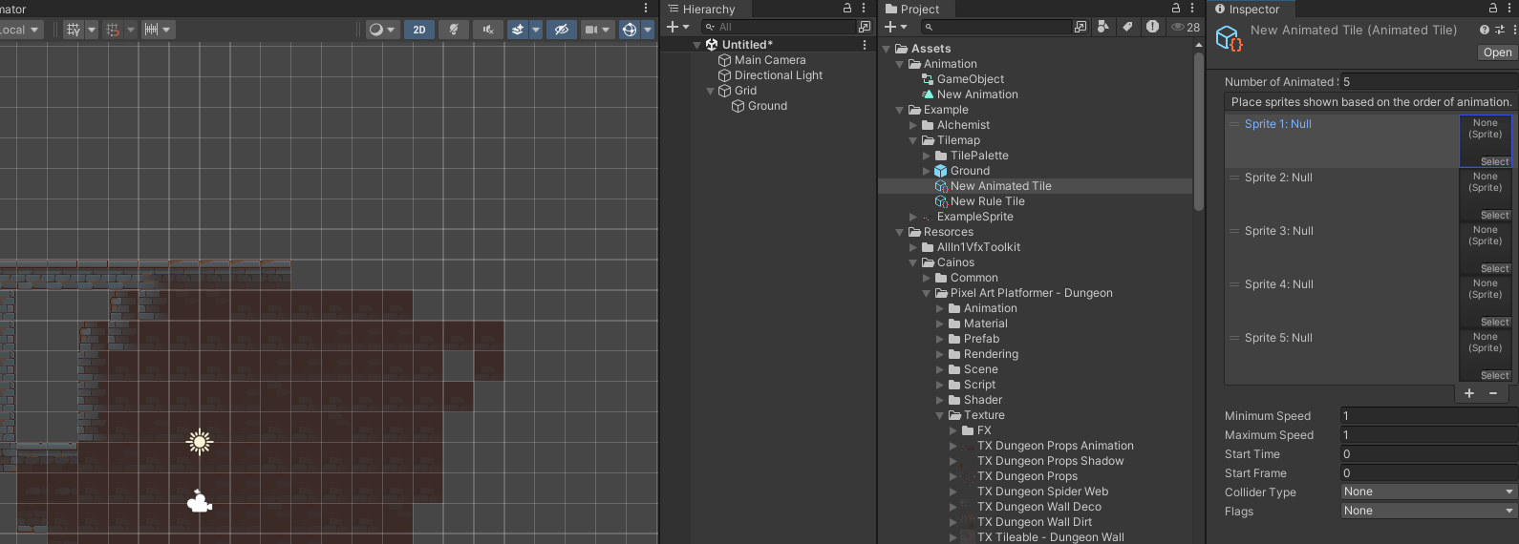Click the Open button in Inspector
Viewport: 1519px width, 544px height.
pyautogui.click(x=1497, y=52)
